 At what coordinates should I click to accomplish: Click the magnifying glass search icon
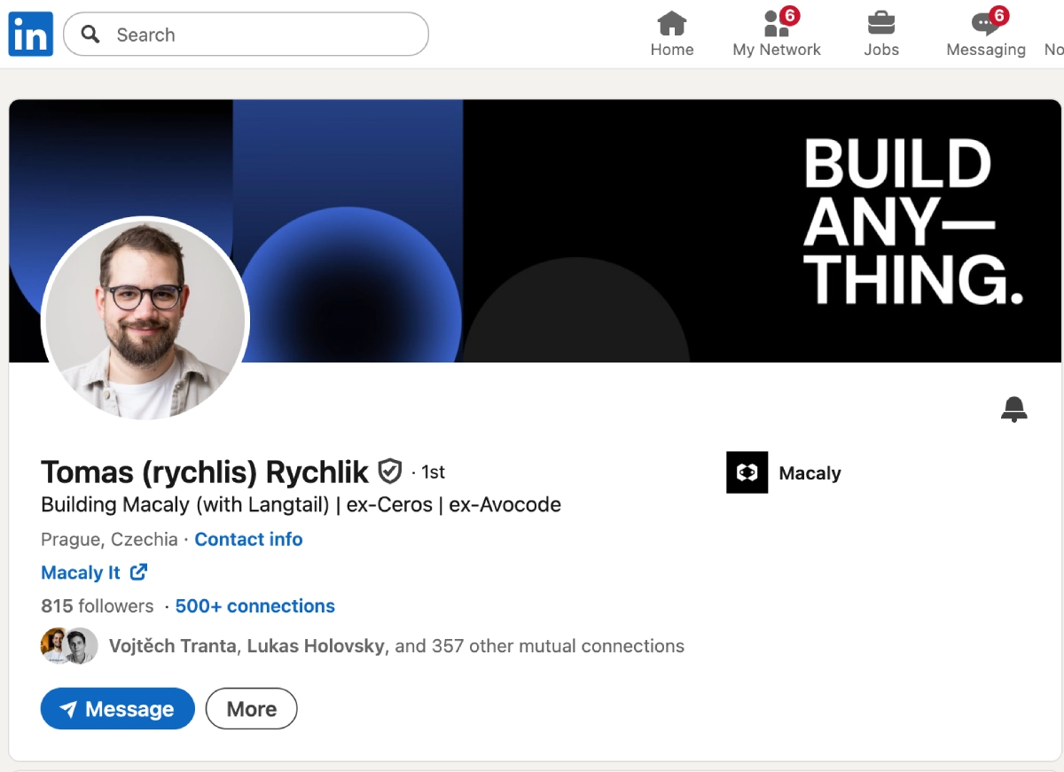point(90,35)
